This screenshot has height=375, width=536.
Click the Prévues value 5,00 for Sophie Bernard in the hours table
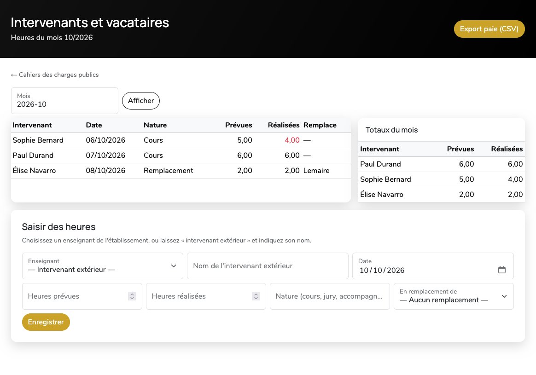point(245,140)
